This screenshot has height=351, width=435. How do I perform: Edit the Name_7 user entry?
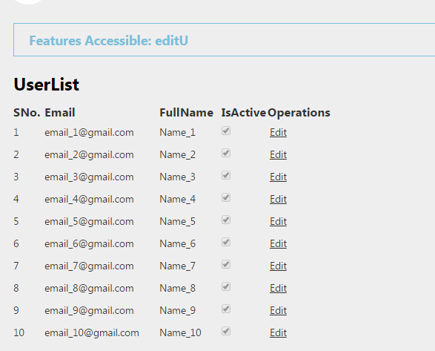[278, 266]
